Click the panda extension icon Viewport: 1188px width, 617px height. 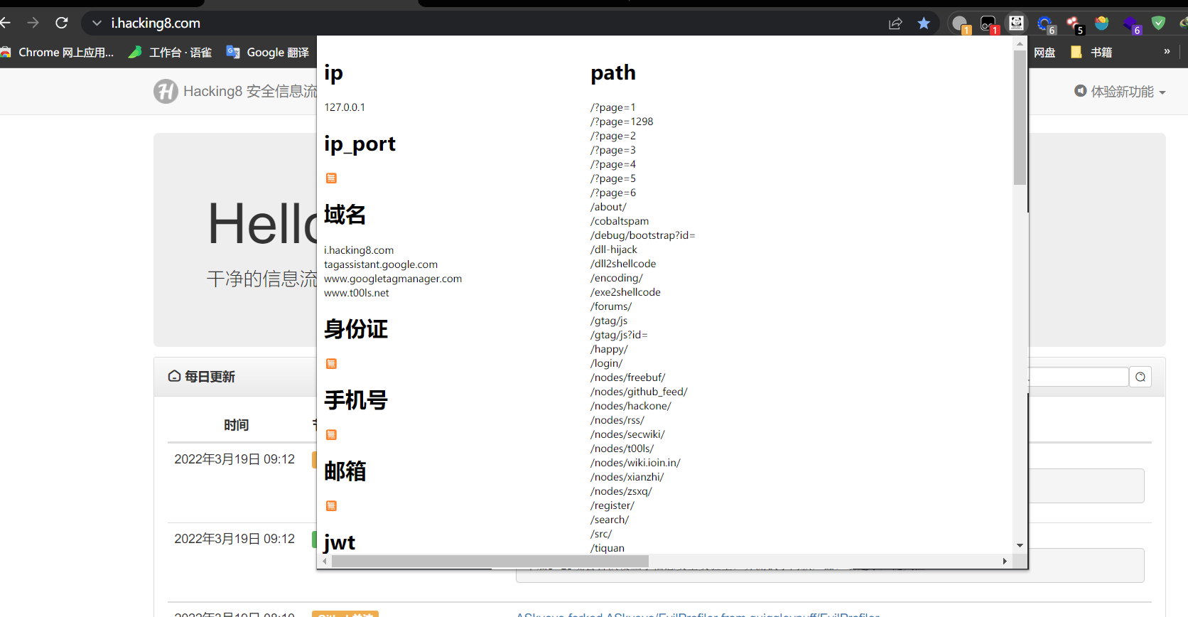click(1017, 23)
